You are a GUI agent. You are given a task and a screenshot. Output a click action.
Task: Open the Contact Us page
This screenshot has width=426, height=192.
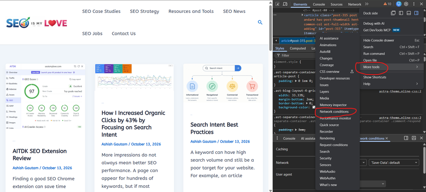(x=124, y=33)
